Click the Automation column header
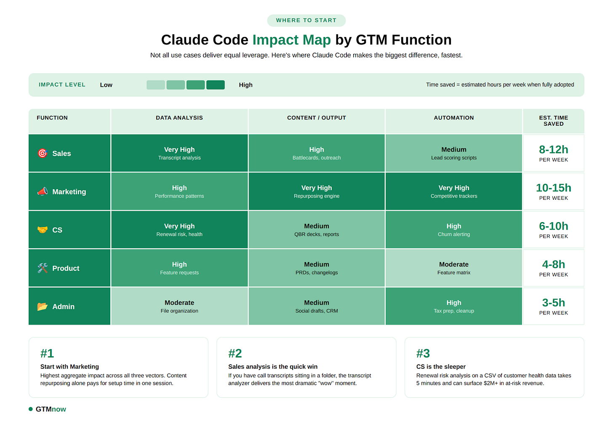Screen dimensions: 613x426 pyautogui.click(x=453, y=118)
